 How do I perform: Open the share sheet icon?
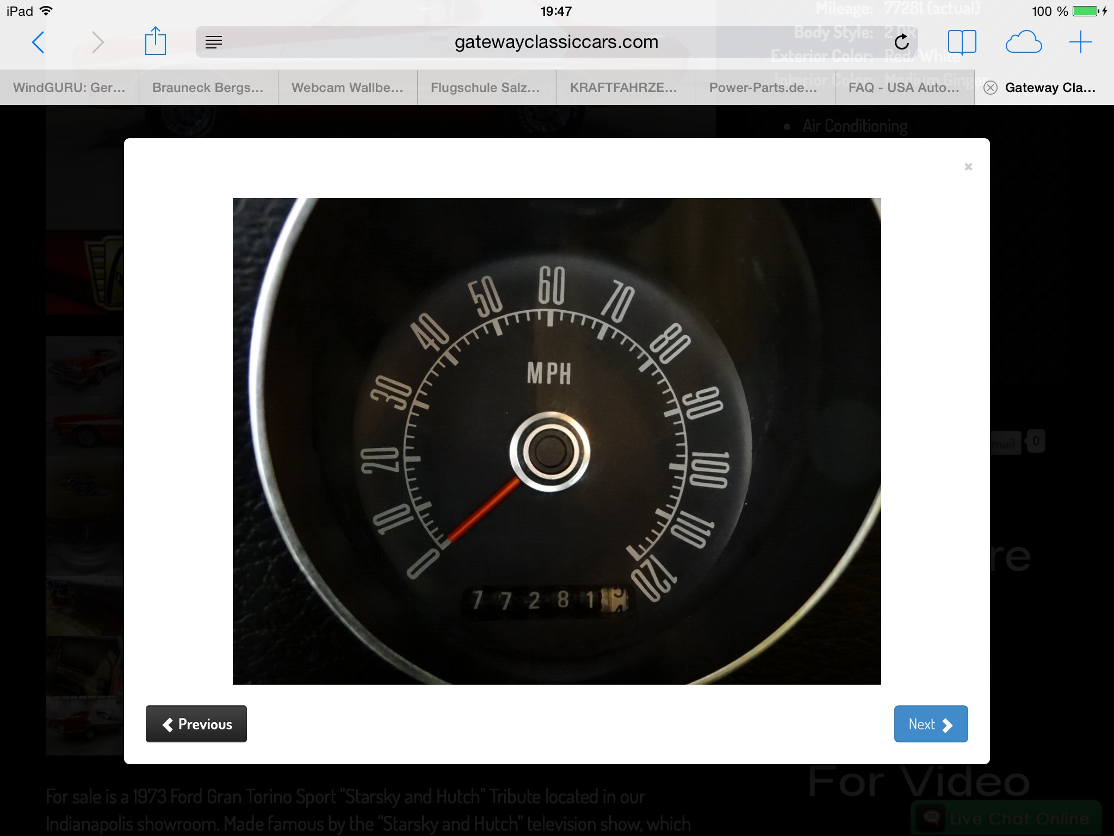(x=155, y=41)
